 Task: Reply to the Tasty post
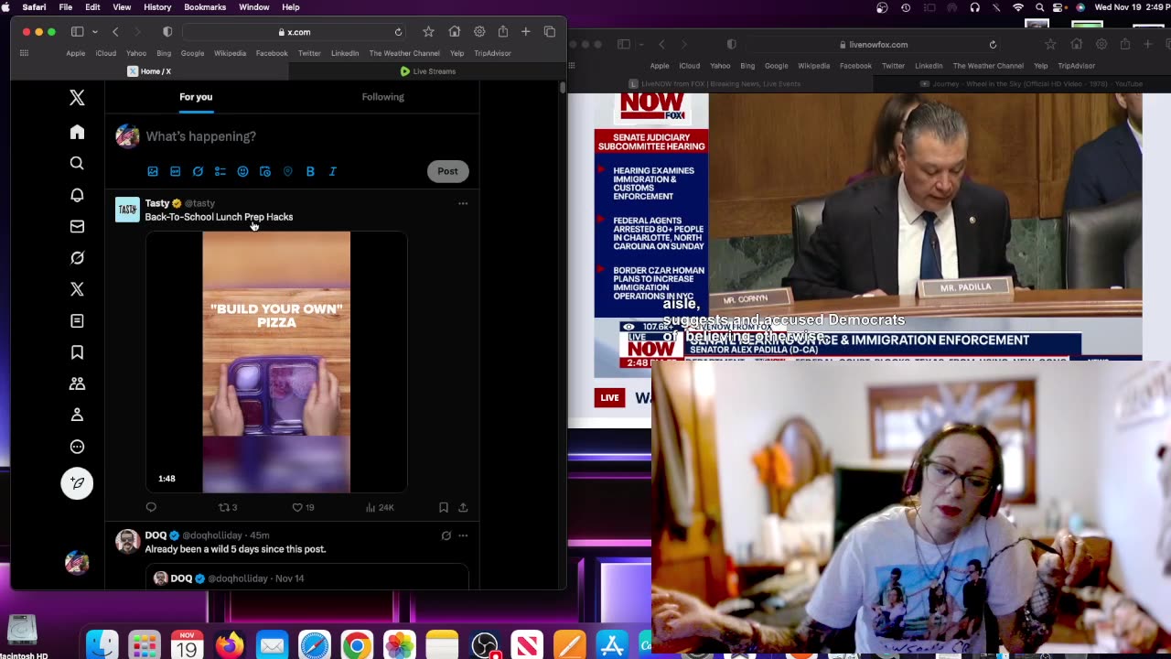click(151, 507)
